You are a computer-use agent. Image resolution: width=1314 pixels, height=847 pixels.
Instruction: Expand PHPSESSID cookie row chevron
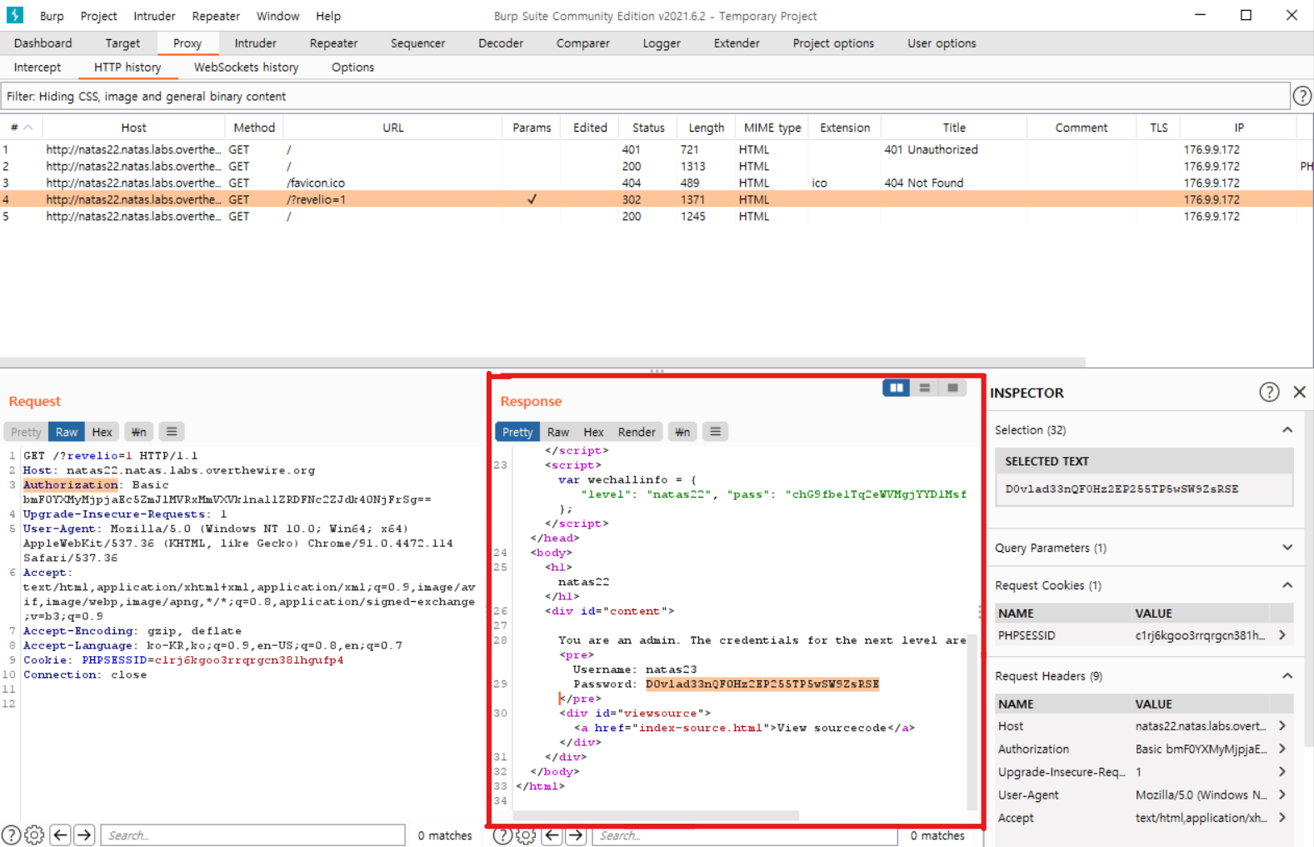pos(1282,635)
